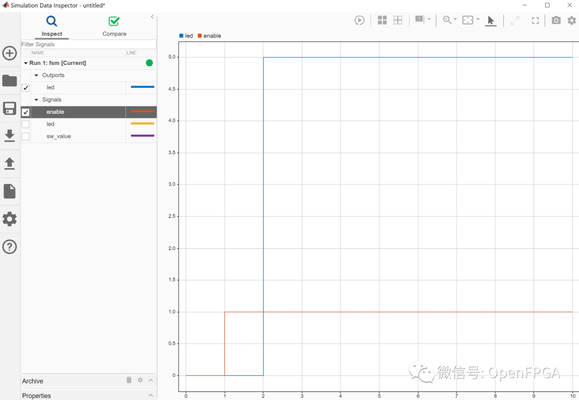
Task: Click the enable legend entry in plot
Action: tap(210, 36)
